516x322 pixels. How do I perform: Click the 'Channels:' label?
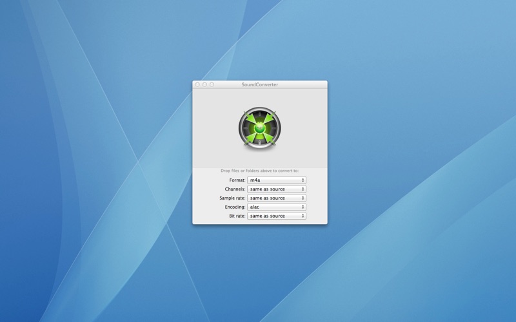coord(235,189)
